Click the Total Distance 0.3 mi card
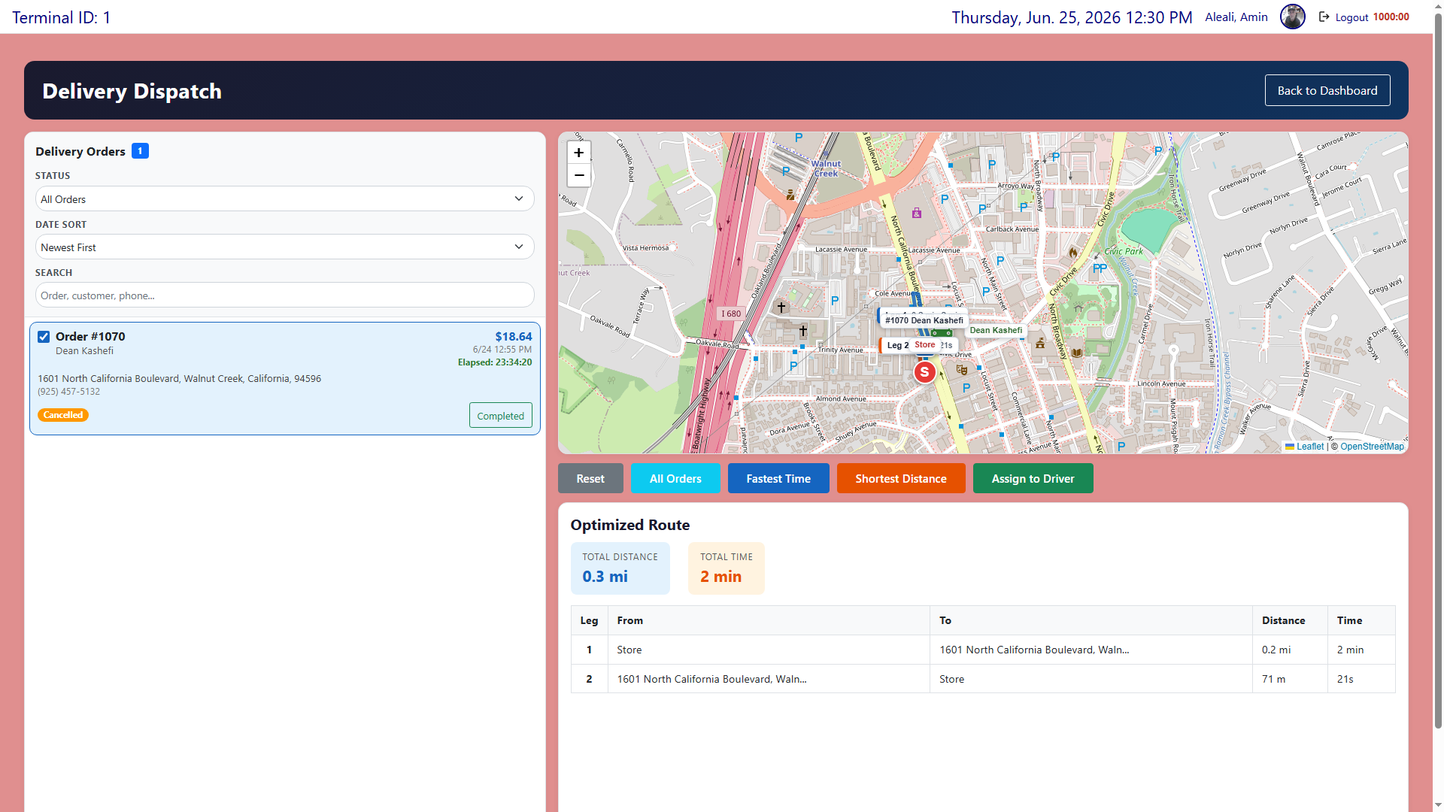Viewport: 1444px width, 812px height. [620, 568]
